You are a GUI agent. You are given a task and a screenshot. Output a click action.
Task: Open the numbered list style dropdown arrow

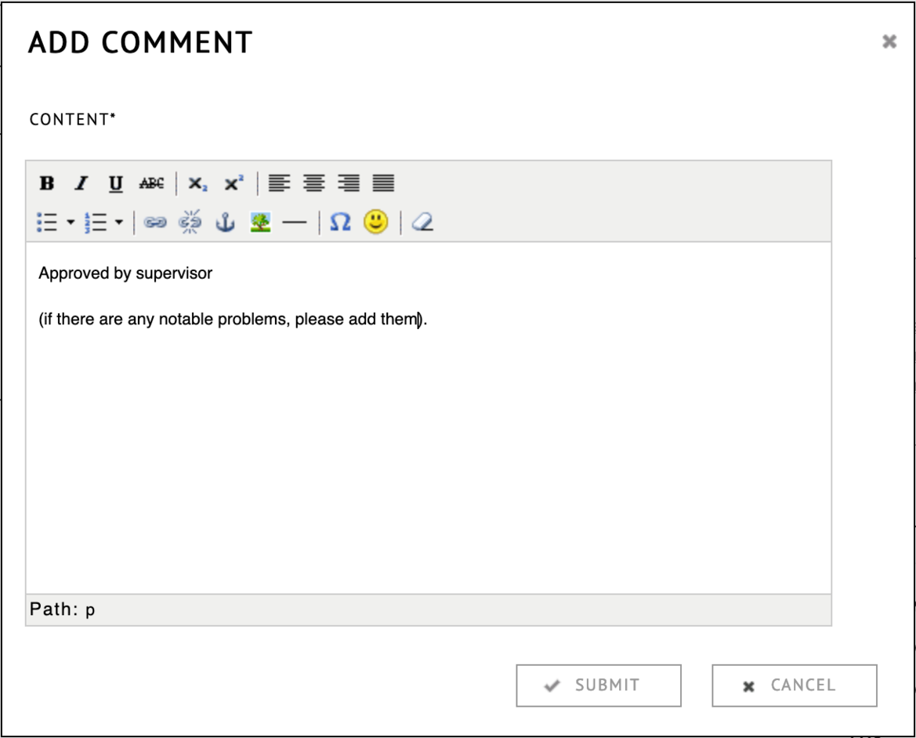(x=119, y=223)
